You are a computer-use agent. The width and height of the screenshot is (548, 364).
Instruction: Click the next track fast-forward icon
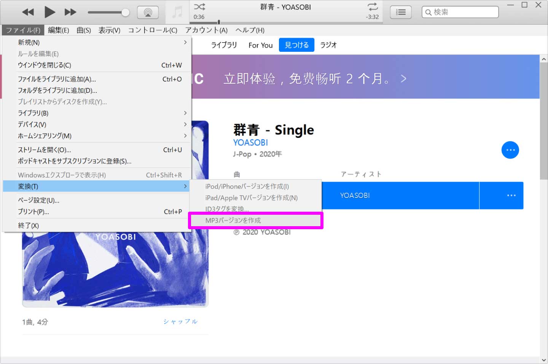point(70,12)
